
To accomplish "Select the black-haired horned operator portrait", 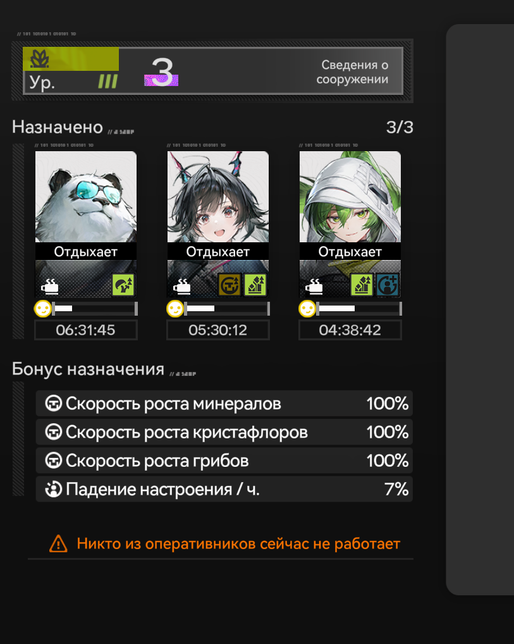I will [218, 197].
